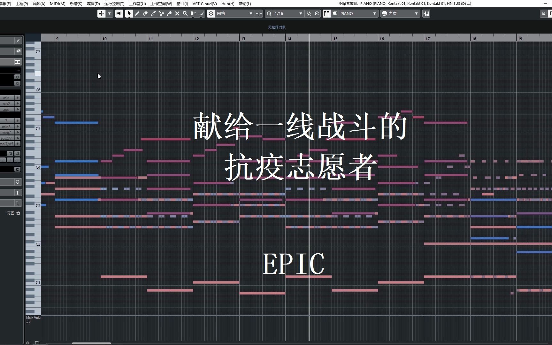Image resolution: width=552 pixels, height=345 pixels.
Task: Click the 7 chord button
Action: tap(7, 121)
